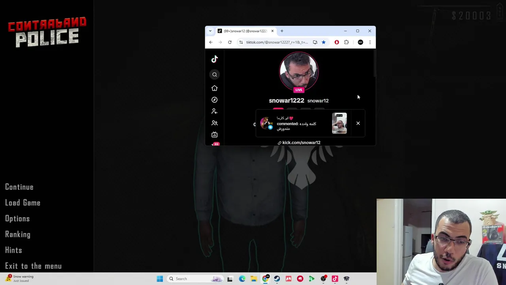Open Chrome three-dot menu
The width and height of the screenshot is (506, 285).
370,42
